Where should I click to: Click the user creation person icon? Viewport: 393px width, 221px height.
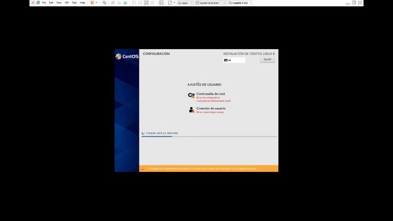(x=192, y=110)
